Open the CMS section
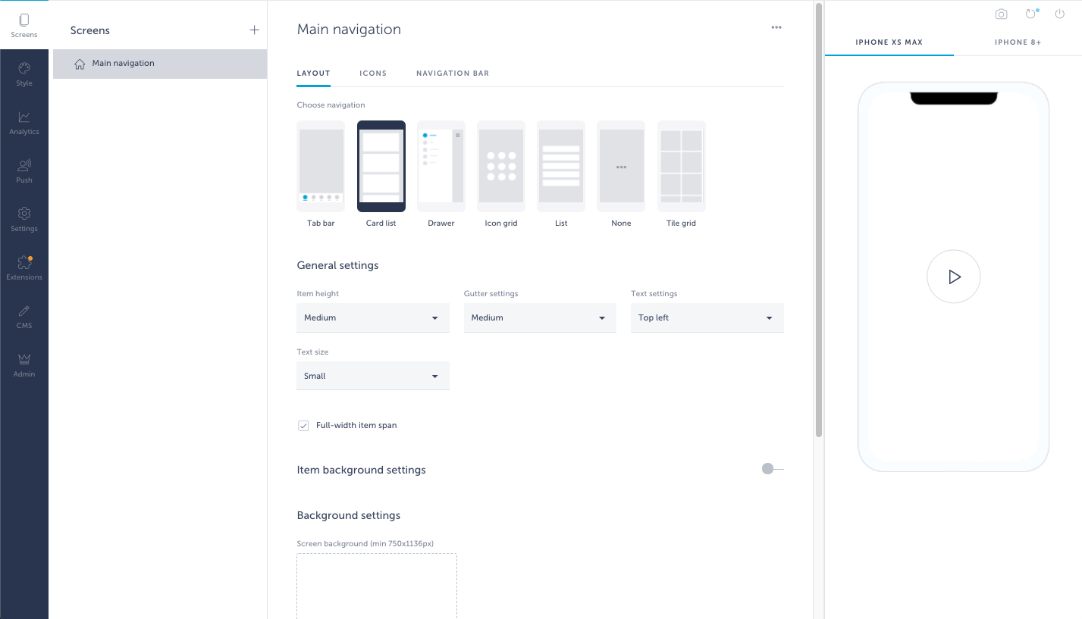Screen dimensions: 1082x619 click(24, 316)
